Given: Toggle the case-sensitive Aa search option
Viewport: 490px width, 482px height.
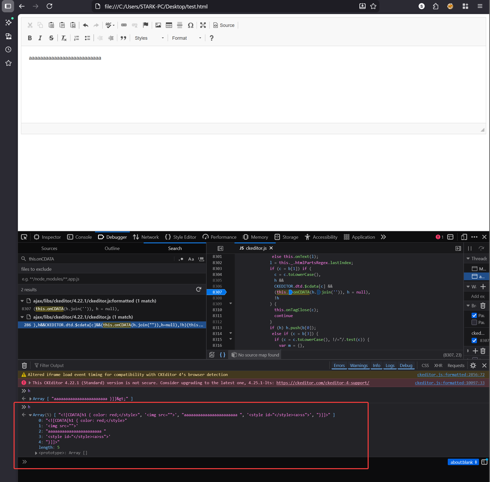Looking at the screenshot, I should [191, 259].
